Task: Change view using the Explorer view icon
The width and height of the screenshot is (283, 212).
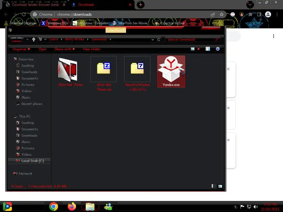Action: (x=193, y=49)
